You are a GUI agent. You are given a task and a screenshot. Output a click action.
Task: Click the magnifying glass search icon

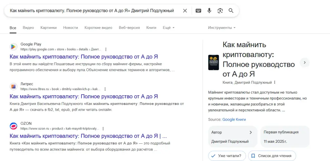[231, 11]
